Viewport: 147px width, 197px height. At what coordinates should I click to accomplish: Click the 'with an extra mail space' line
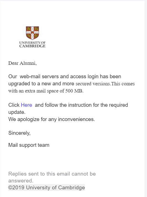click(x=36, y=91)
